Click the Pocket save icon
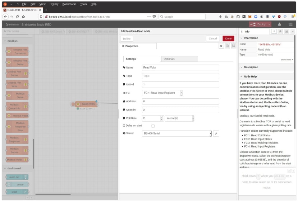 tap(154, 17)
